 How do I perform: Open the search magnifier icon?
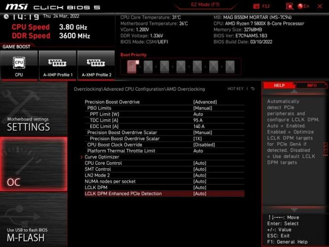pyautogui.click(x=290, y=6)
